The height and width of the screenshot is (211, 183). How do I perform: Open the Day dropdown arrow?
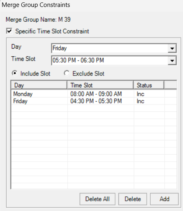pos(172,48)
